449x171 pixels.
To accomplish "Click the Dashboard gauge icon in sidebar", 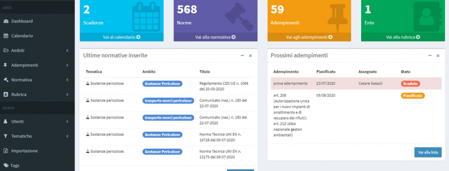I will (x=6, y=21).
